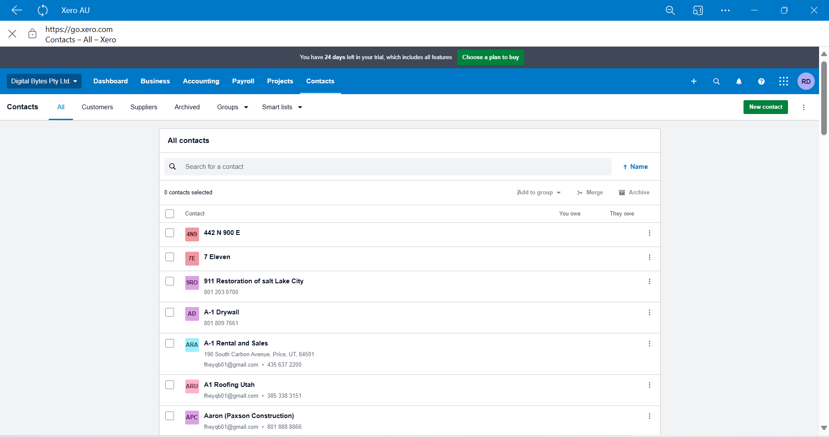Open row options for 911 Restoration
The height and width of the screenshot is (437, 829).
pyautogui.click(x=649, y=282)
